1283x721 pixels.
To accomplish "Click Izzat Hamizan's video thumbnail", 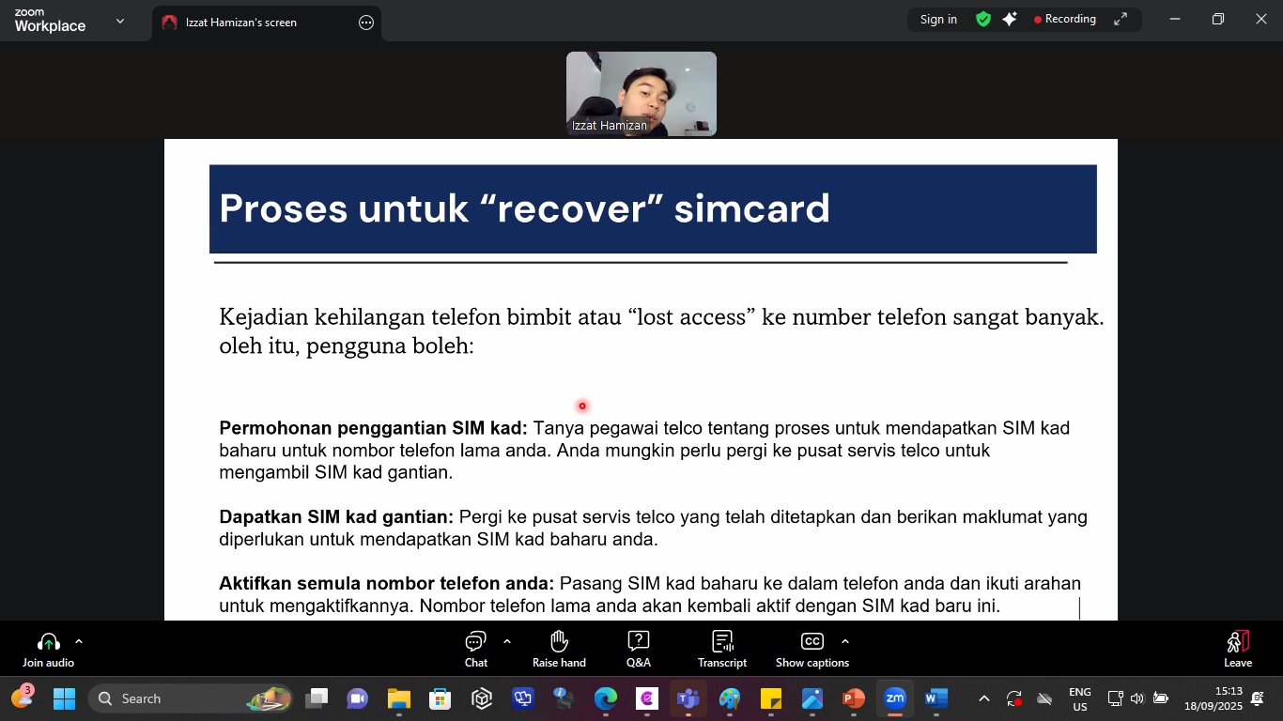I will (x=641, y=94).
